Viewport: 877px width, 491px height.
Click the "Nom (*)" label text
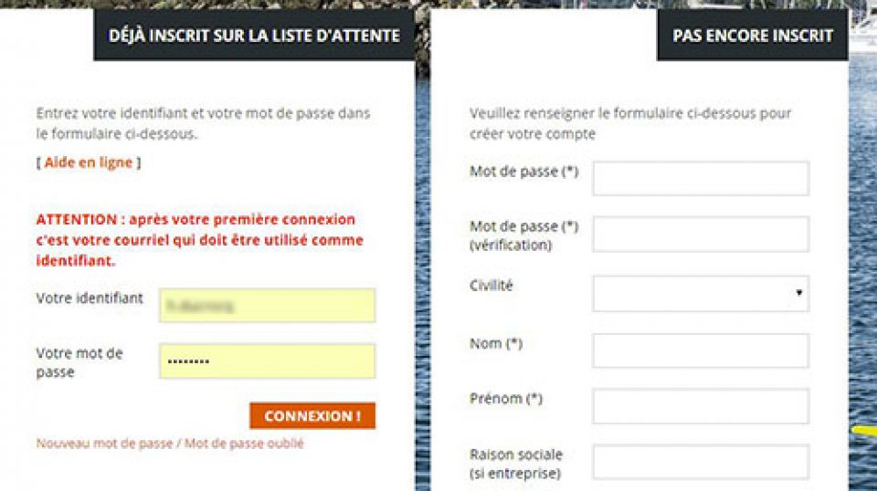point(495,343)
